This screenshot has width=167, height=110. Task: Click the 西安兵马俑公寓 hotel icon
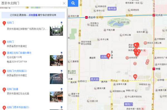pos(145,43)
